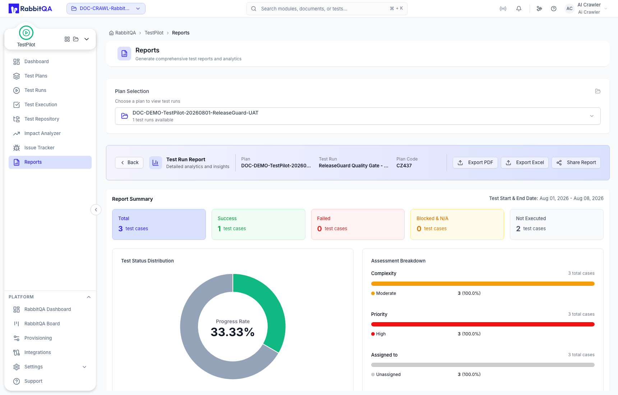The image size is (618, 395).
Task: Open the DOC-CRAWL-Rabbit project dropdown
Action: point(106,9)
